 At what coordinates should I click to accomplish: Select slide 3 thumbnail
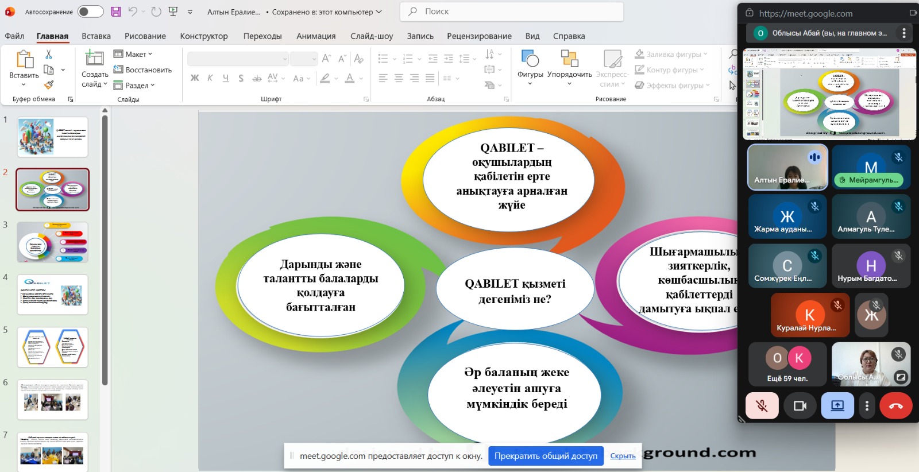click(52, 242)
